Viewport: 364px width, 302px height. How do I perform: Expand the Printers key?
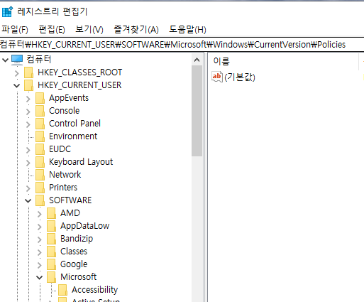point(28,188)
